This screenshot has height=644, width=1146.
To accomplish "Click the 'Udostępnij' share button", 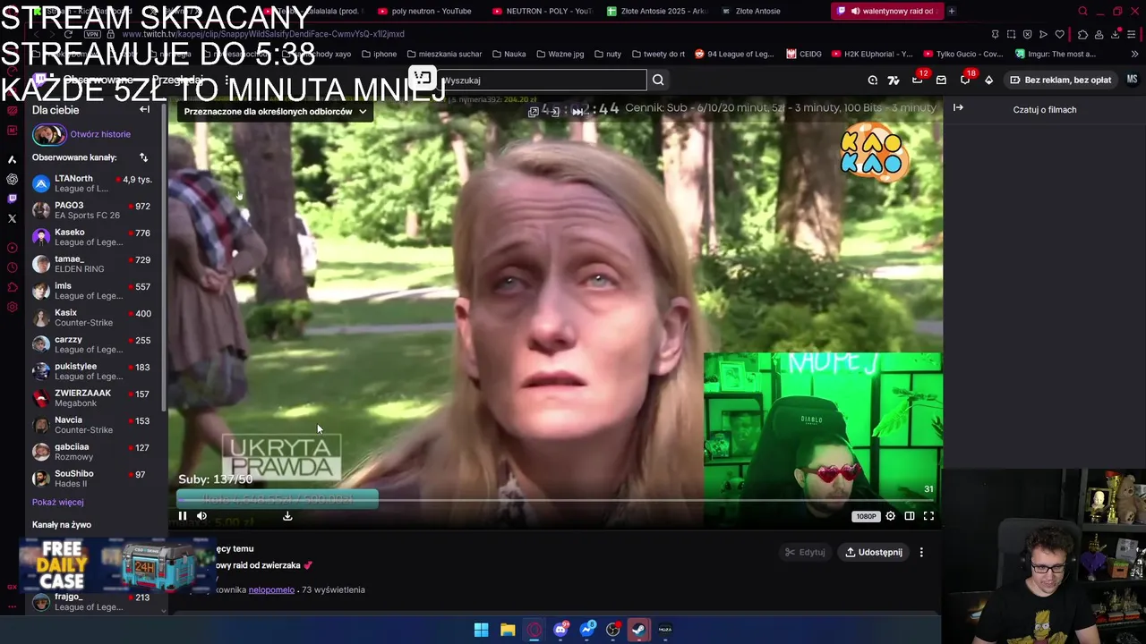I will (874, 552).
